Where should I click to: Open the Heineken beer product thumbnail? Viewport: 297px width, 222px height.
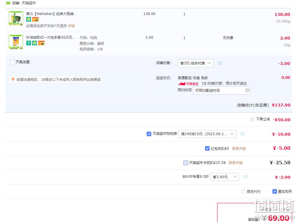[16, 18]
